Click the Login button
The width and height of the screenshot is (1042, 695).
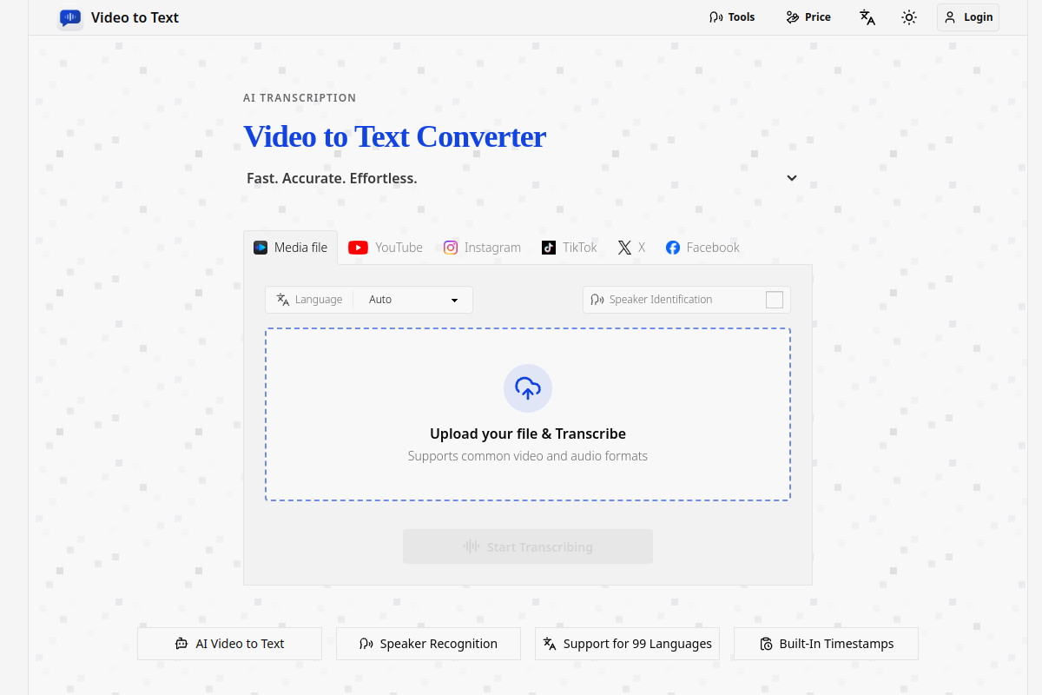tap(968, 17)
